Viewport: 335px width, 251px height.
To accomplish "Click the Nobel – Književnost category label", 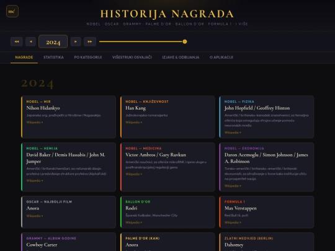I will click(147, 102).
